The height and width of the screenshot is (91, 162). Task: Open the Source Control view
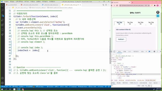pos(2,15)
